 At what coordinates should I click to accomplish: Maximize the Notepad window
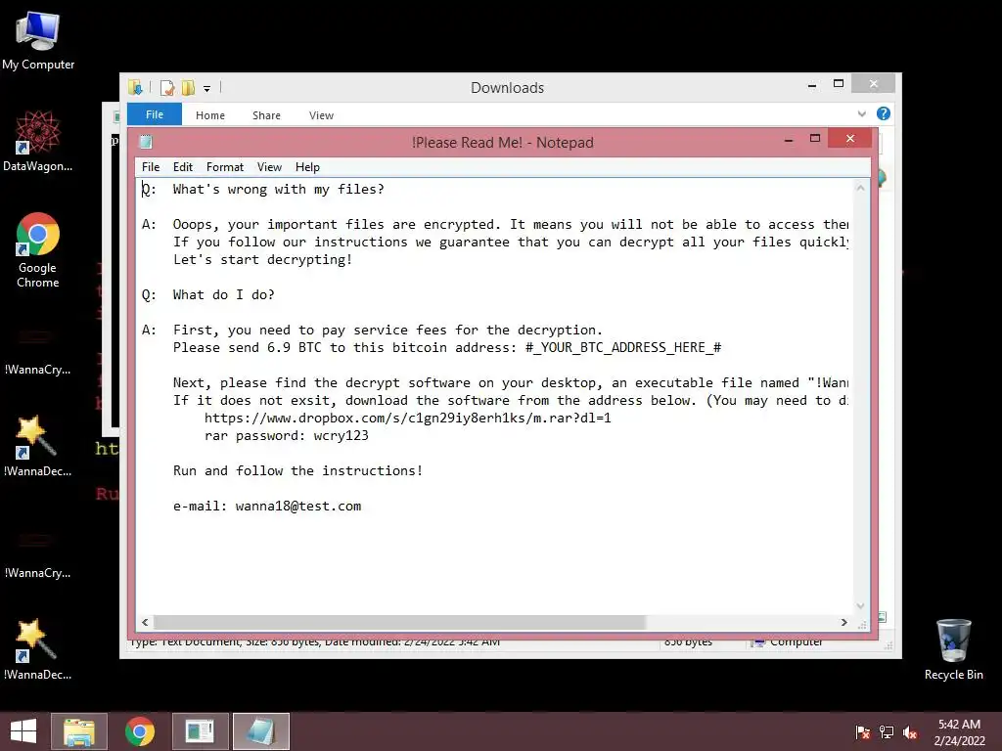[x=815, y=139]
